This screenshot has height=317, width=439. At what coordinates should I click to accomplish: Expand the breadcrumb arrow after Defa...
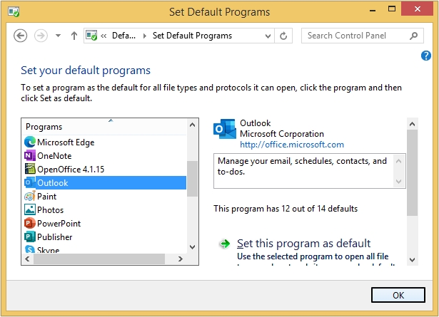tap(144, 36)
